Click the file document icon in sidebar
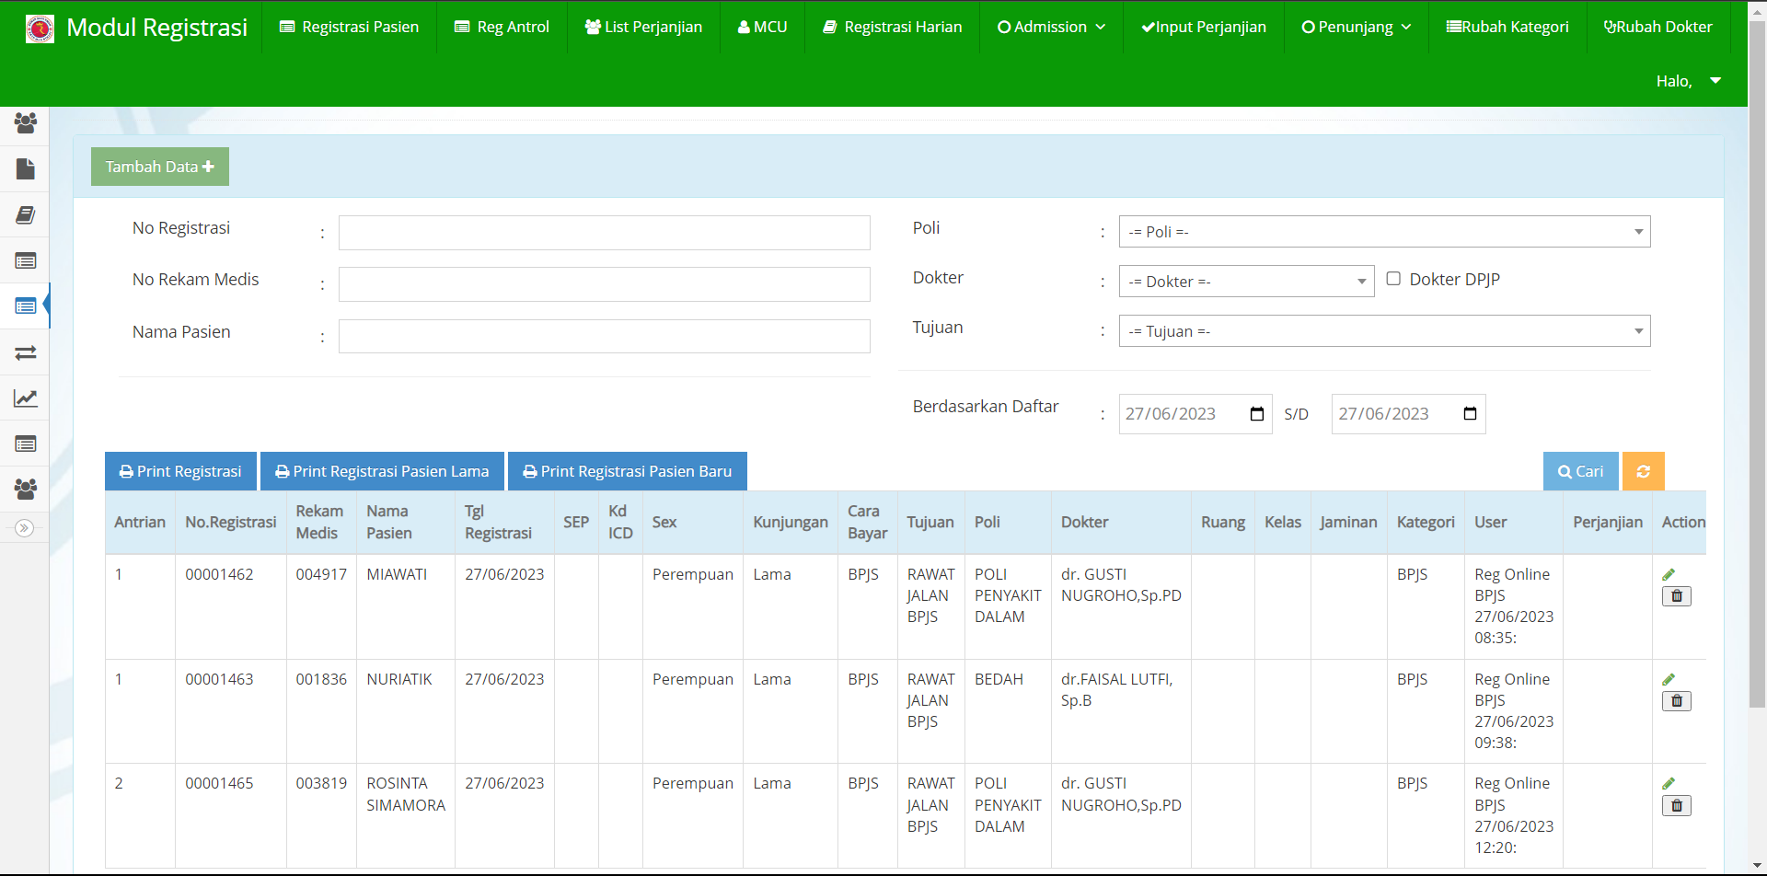Image resolution: width=1767 pixels, height=876 pixels. pyautogui.click(x=25, y=168)
